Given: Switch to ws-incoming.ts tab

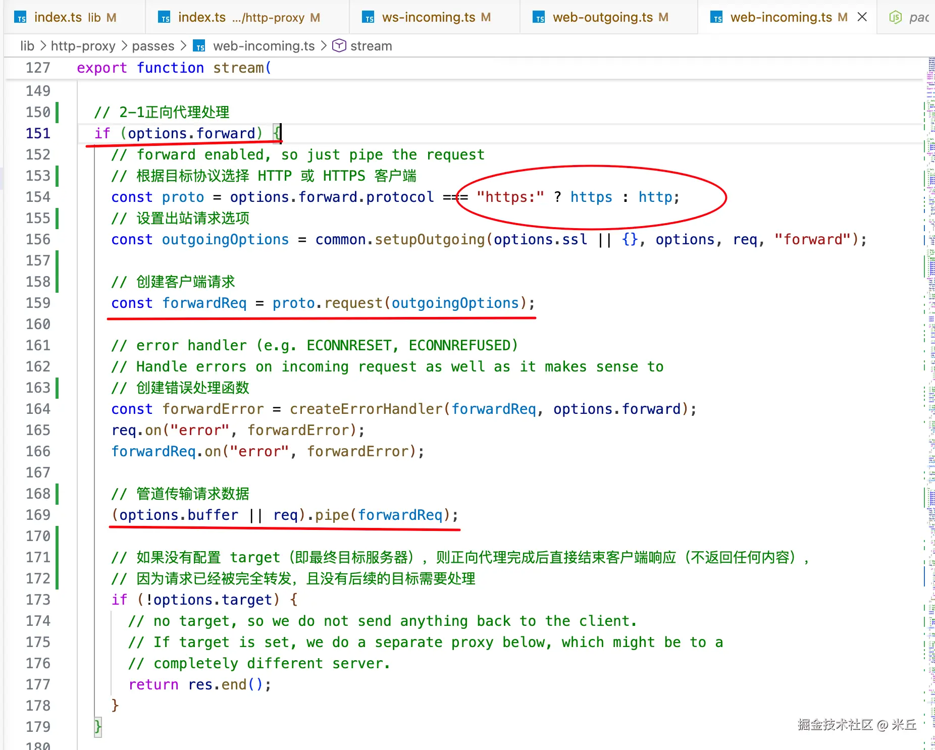Looking at the screenshot, I should [x=435, y=17].
